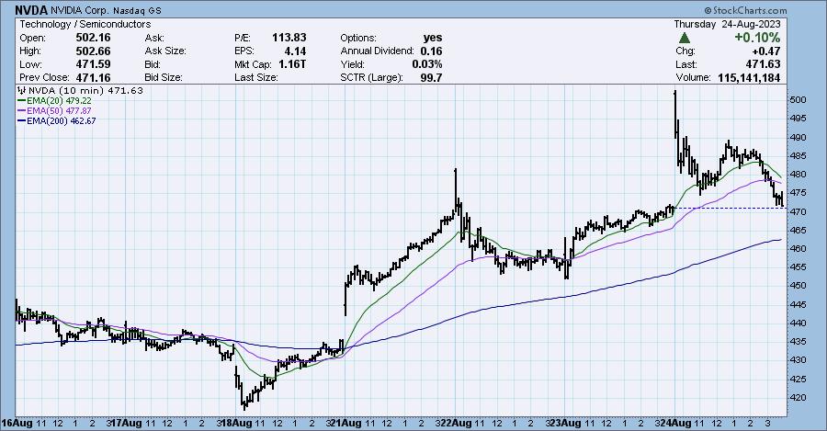Click the 490 price axis label
This screenshot has height=431, width=827.
click(798, 137)
